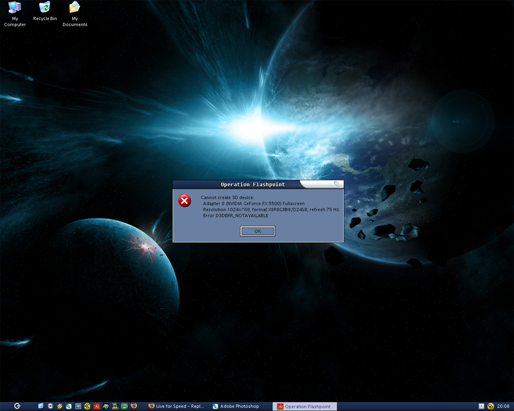Image resolution: width=514 pixels, height=411 pixels.
Task: Switch to Operation Flashpoint taskbar button
Action: point(305,406)
